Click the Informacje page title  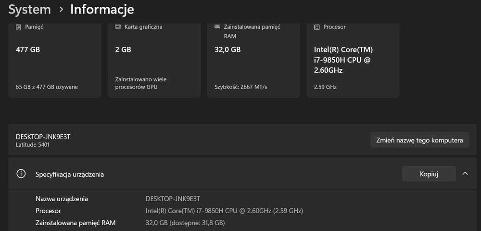pyautogui.click(x=102, y=9)
